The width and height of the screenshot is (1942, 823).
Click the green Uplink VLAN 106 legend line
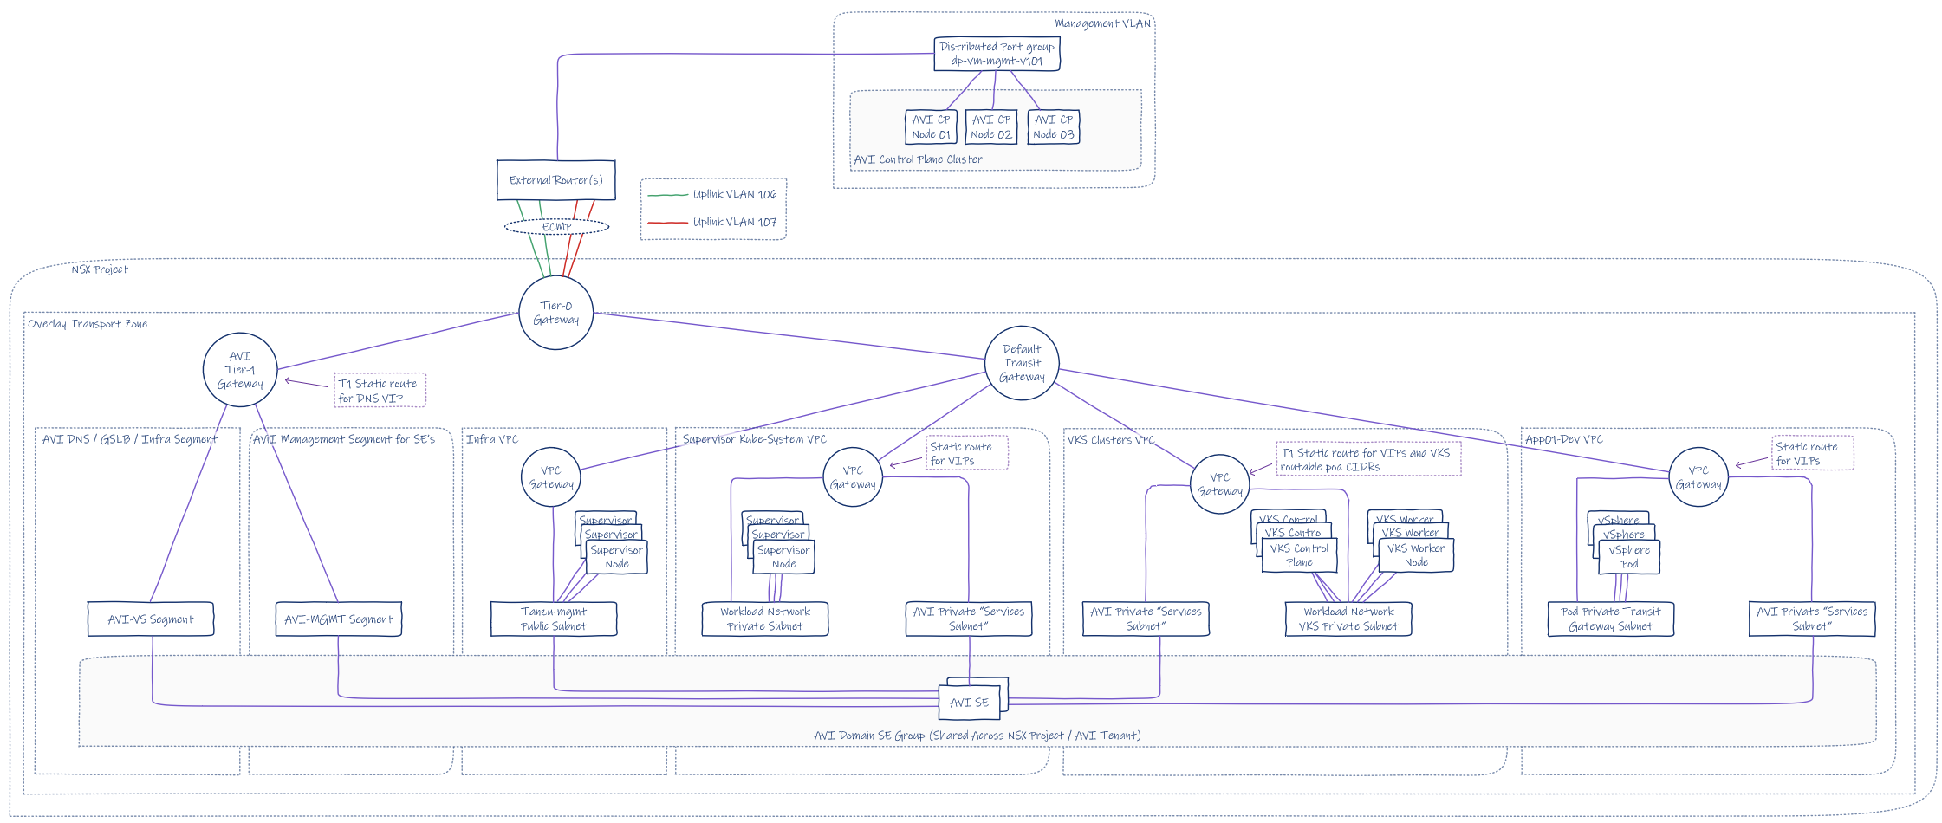[667, 195]
